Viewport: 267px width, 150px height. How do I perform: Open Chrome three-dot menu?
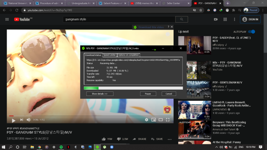pos(263,10)
